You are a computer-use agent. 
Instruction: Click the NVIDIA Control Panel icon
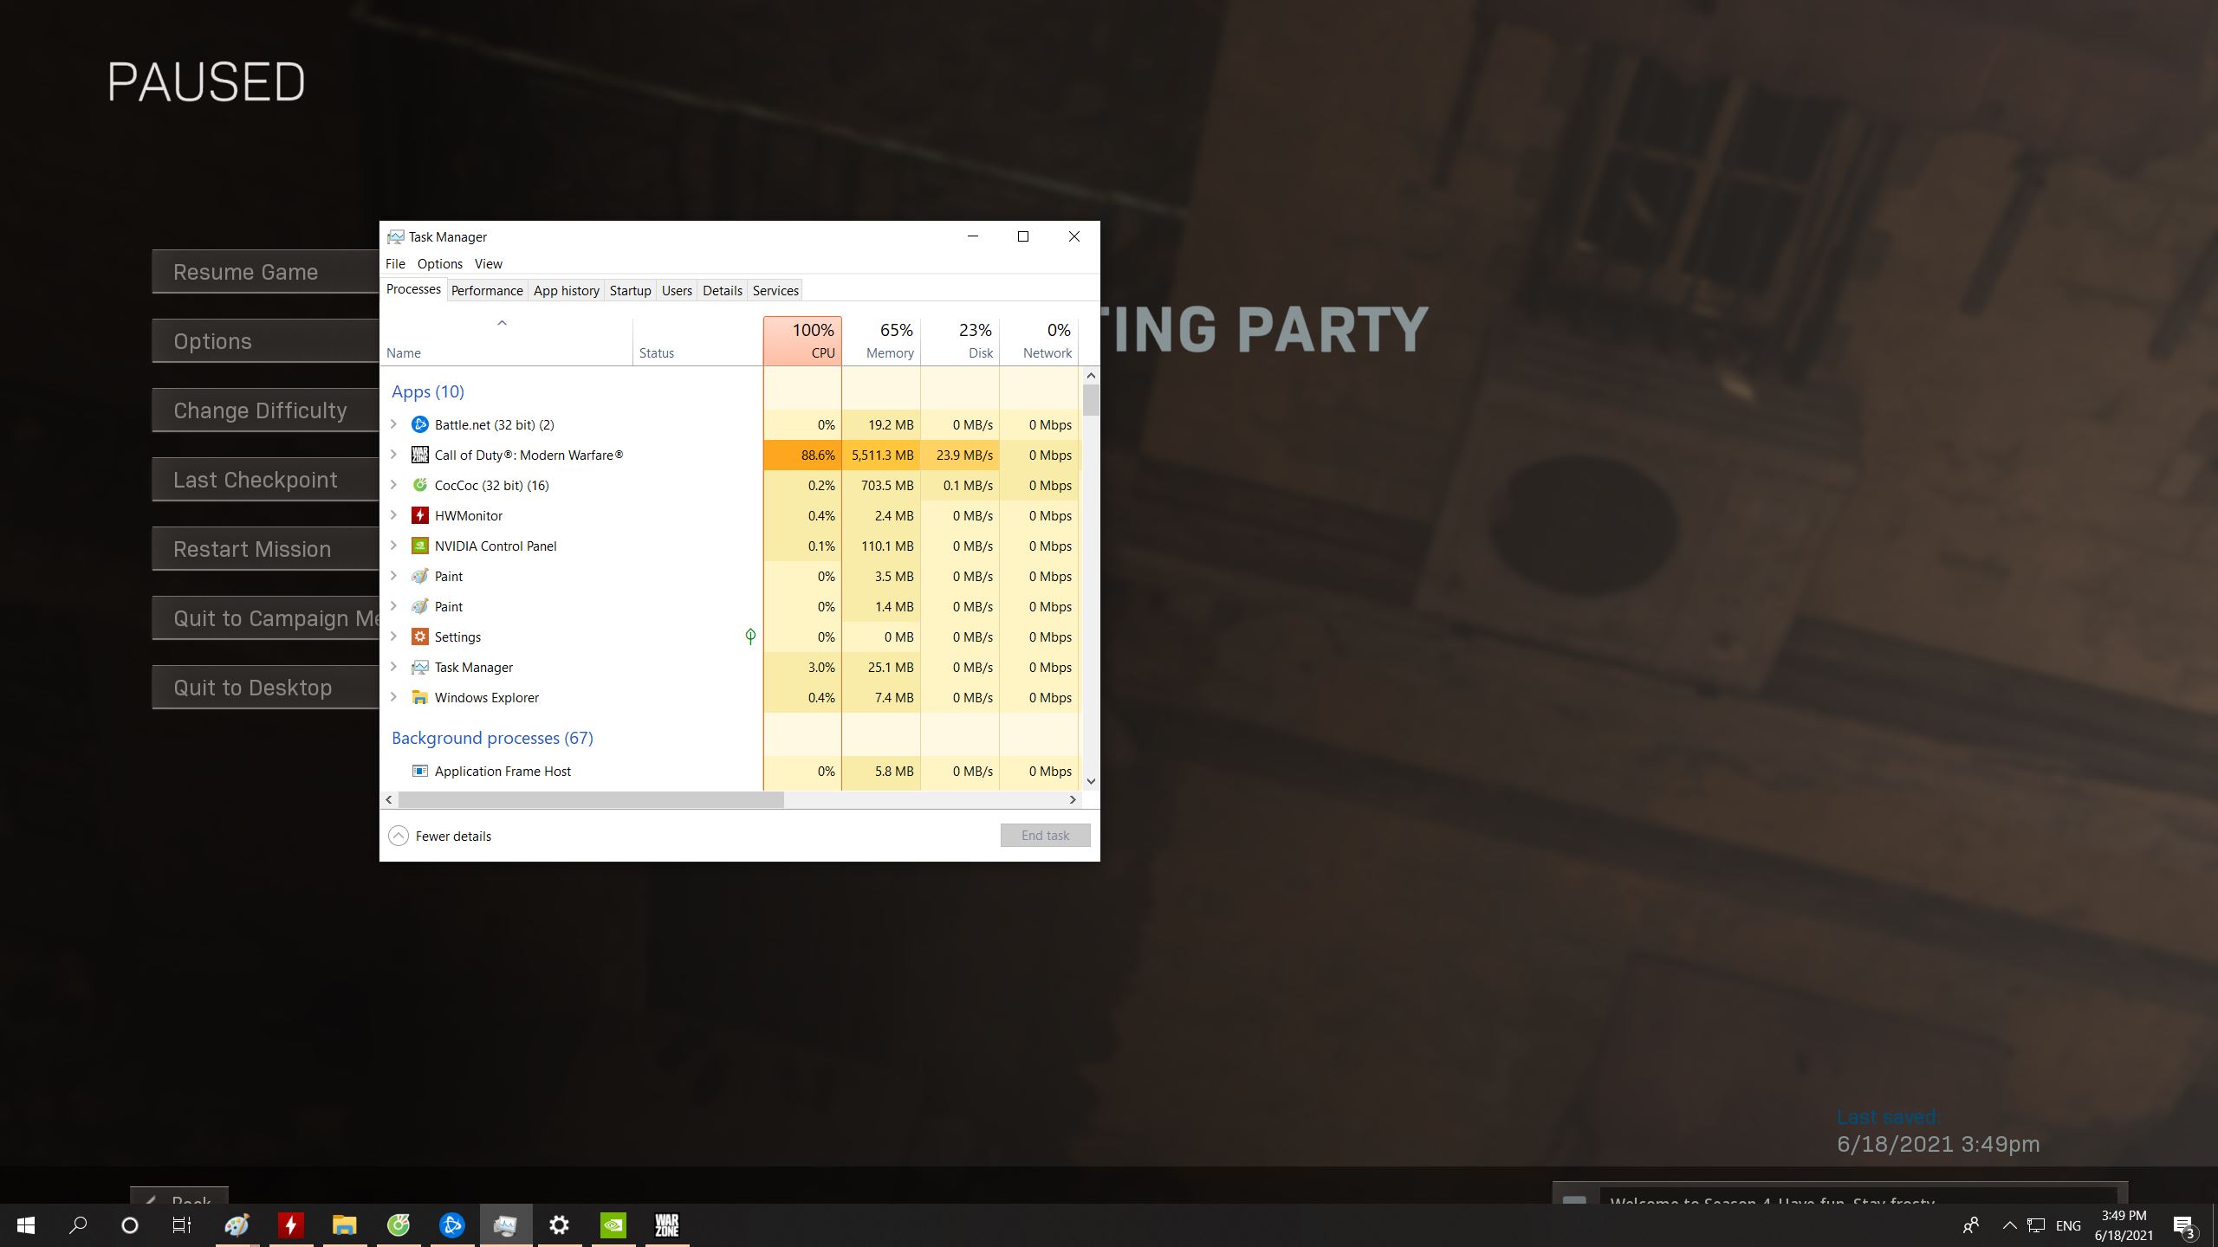(420, 545)
